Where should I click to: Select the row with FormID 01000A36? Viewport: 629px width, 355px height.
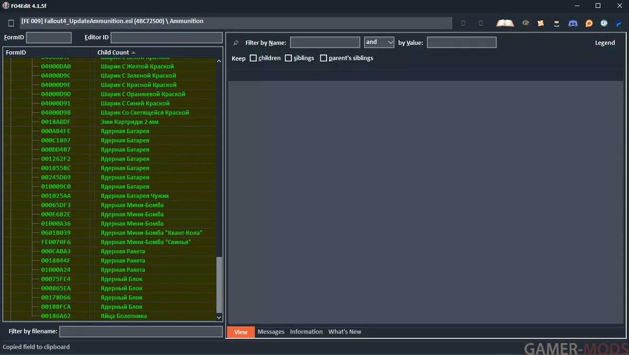tap(109, 224)
